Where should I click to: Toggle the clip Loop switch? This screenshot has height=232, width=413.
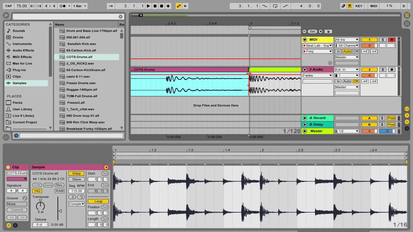98,201
